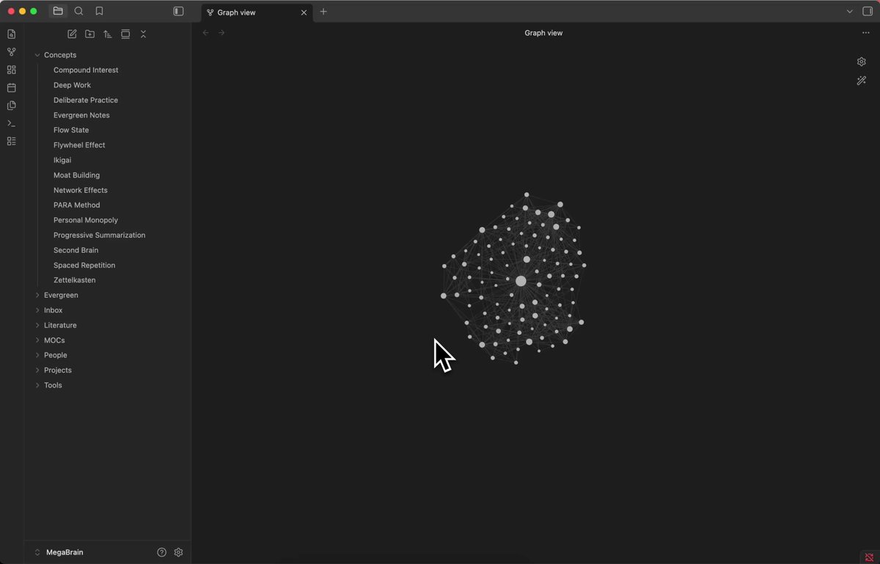Click the insert template ribbon icon

click(11, 106)
